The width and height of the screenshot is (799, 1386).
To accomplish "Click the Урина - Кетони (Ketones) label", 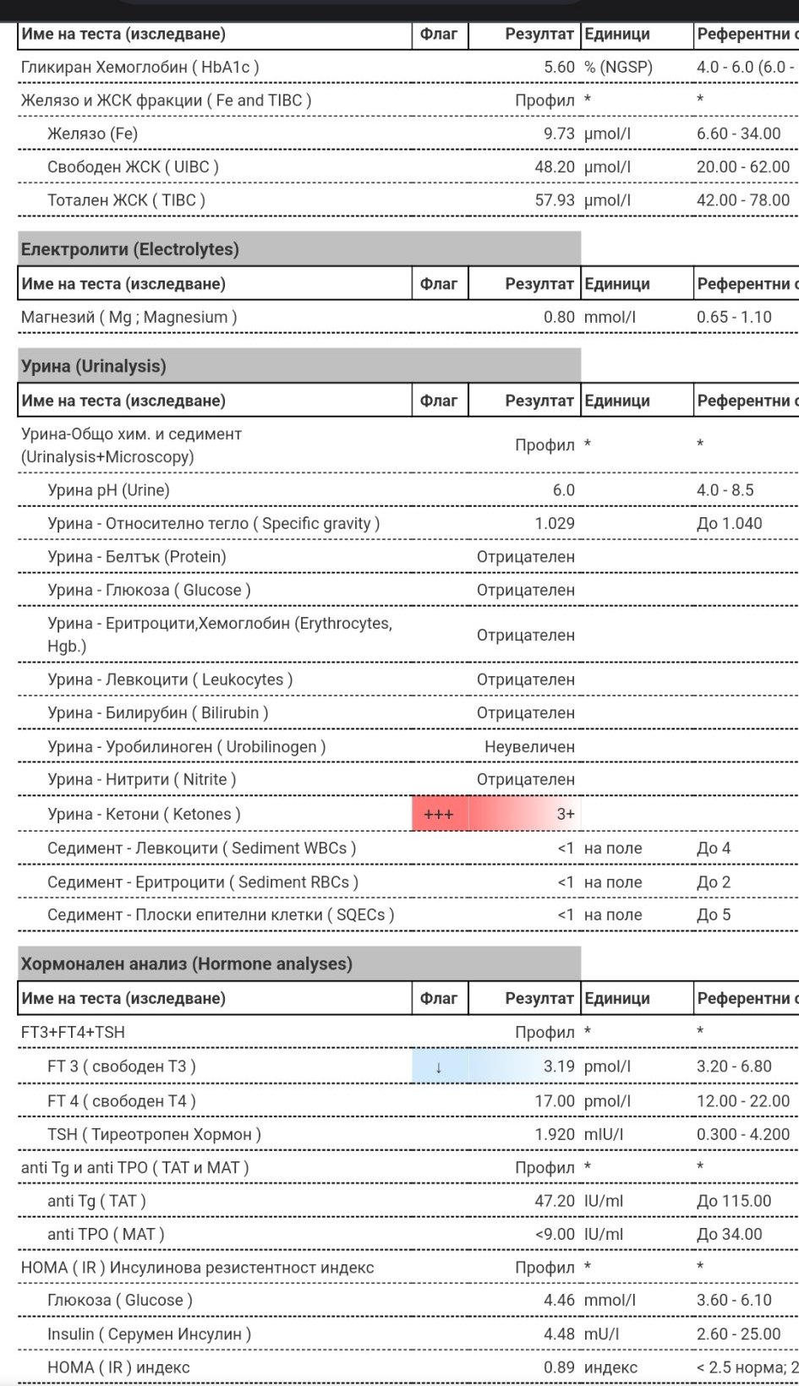I will 144,814.
